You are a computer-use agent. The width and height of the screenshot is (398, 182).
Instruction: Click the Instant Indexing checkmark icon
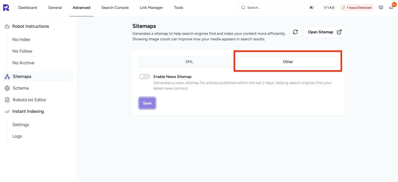coord(7,111)
